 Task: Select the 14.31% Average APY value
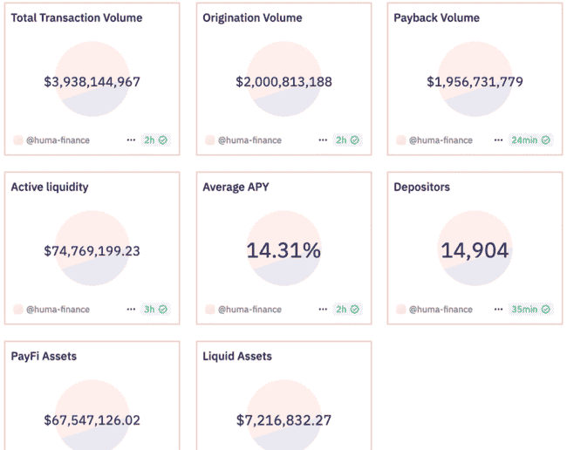point(283,251)
